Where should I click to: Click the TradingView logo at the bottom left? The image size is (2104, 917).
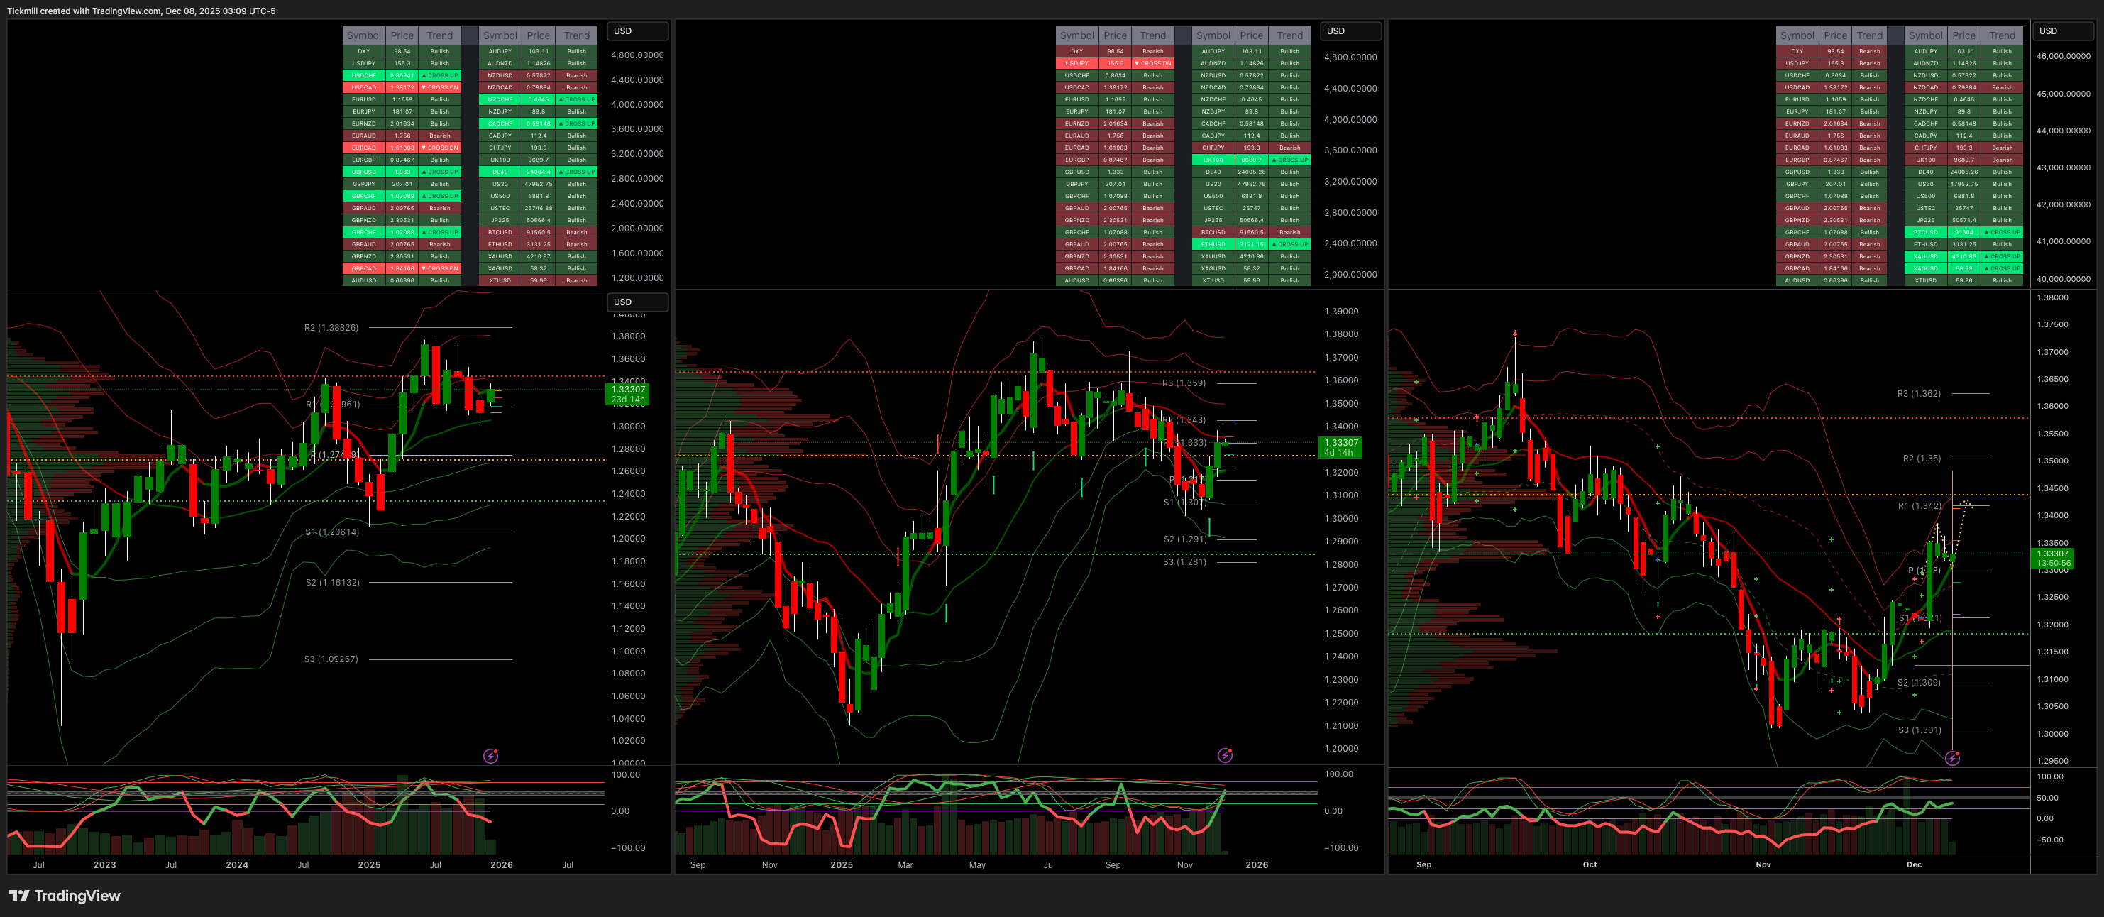point(65,896)
